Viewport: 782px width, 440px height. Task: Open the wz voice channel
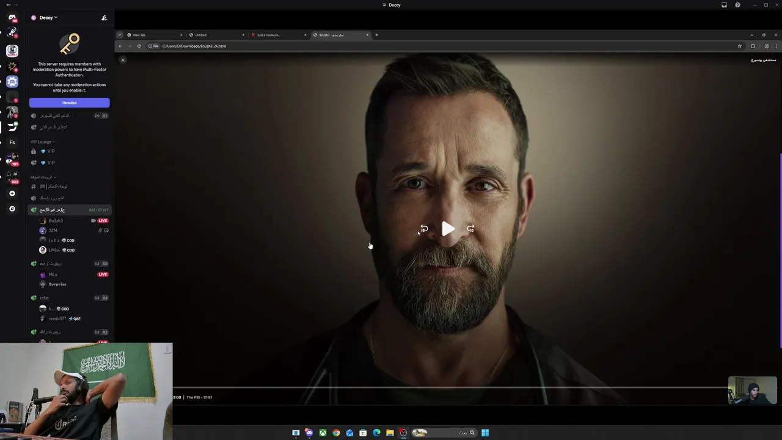70,263
